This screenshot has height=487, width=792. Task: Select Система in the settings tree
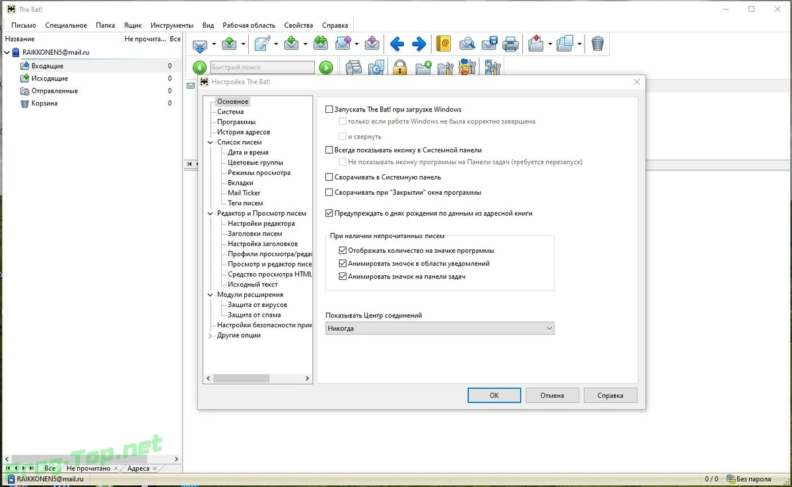(x=230, y=112)
